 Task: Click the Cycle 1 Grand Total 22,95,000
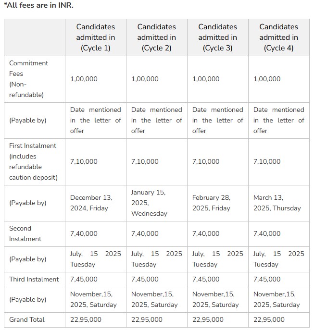(86, 320)
